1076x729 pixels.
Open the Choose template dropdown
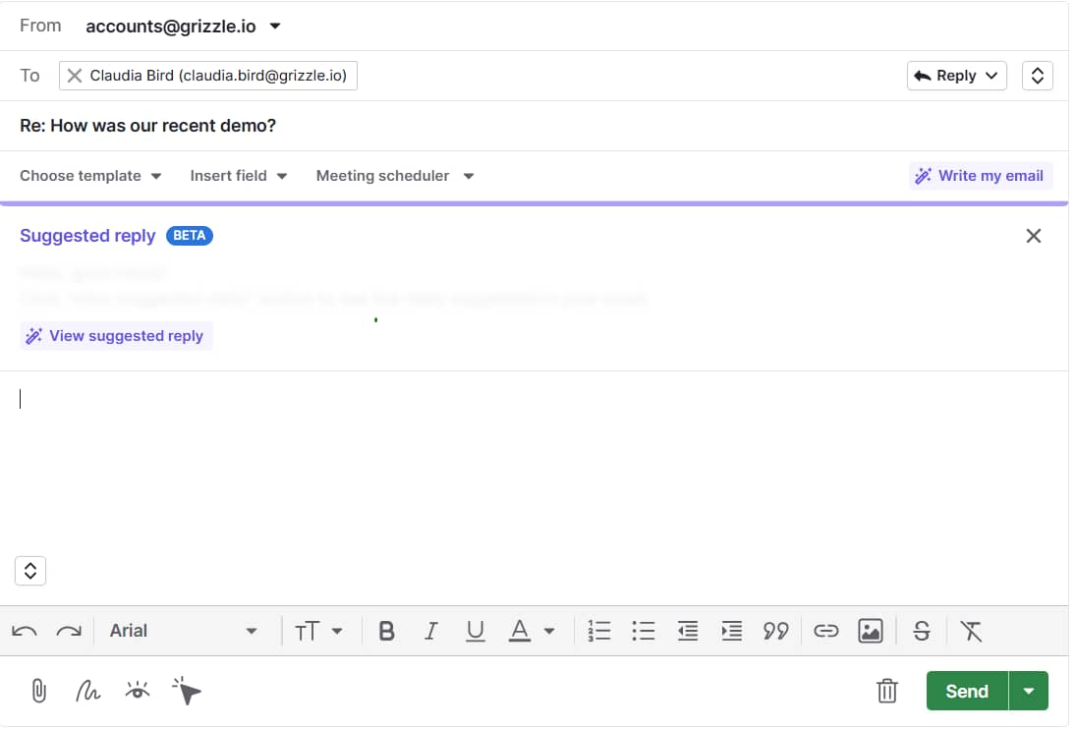(89, 175)
